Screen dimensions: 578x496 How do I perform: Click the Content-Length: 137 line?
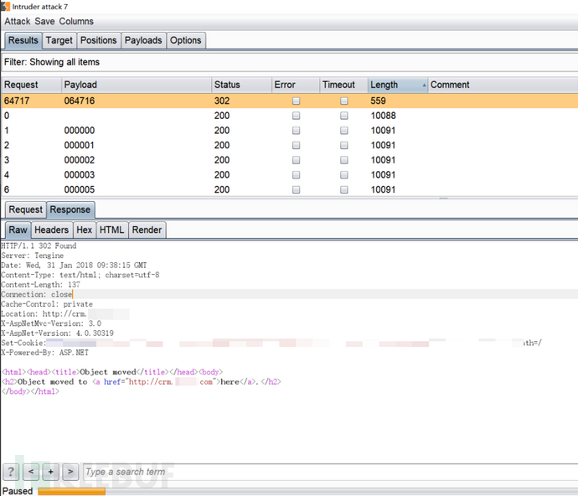pyautogui.click(x=40, y=285)
